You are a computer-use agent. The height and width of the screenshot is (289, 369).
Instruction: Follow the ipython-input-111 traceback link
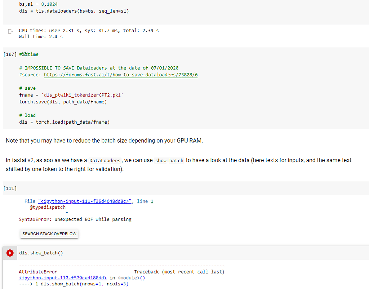85,201
